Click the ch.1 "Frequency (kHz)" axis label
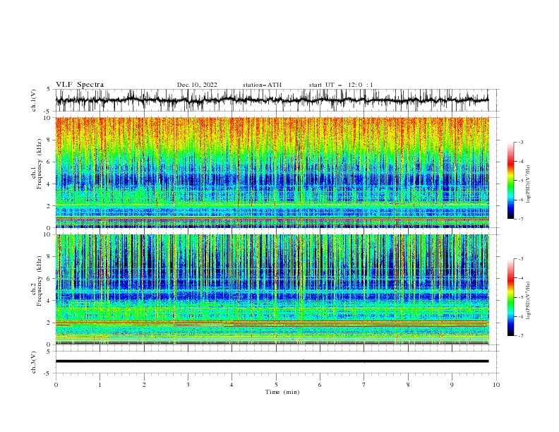Screen dimensions: 559x432 click(x=40, y=164)
